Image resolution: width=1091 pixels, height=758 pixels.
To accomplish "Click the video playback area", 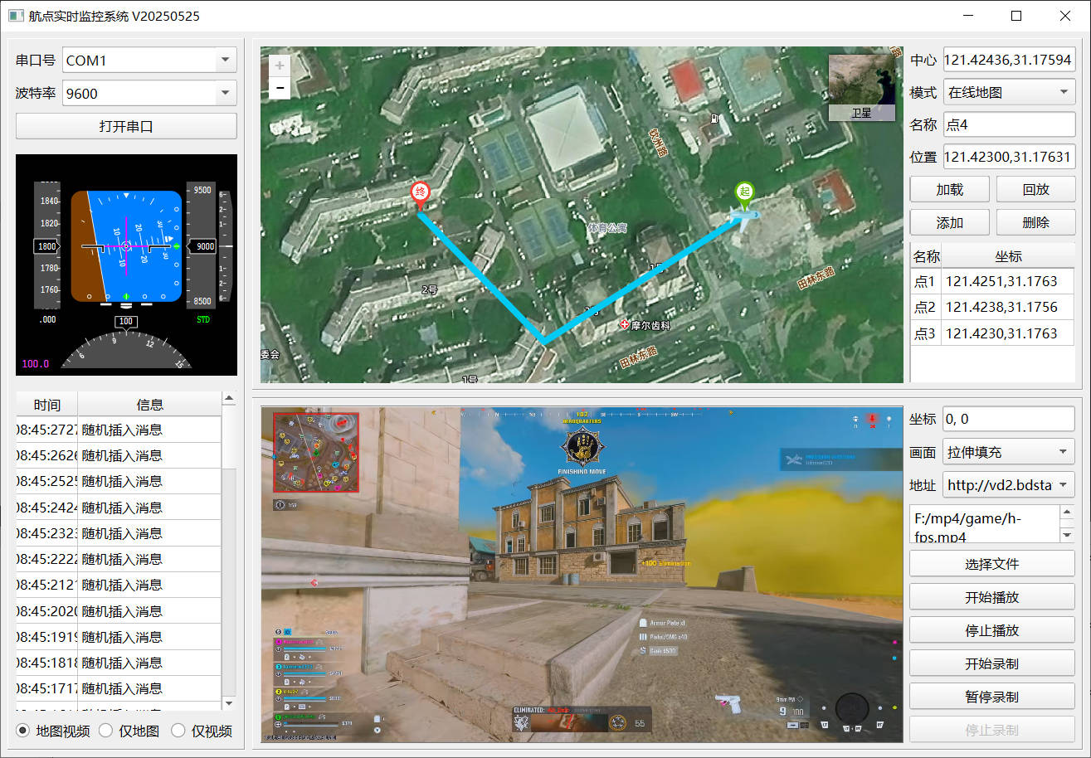I will click(582, 574).
